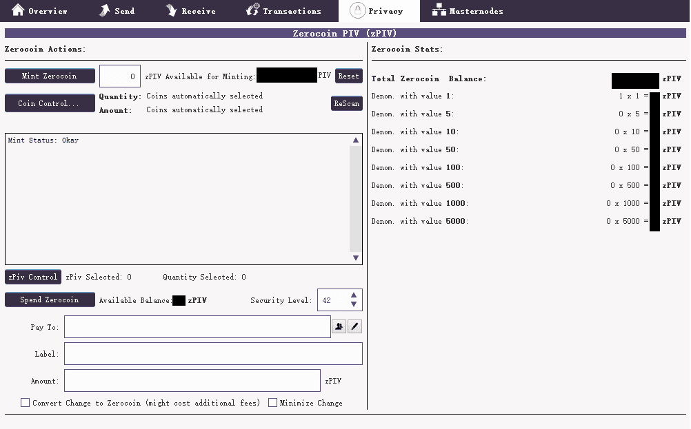Open the Receive tab

click(x=191, y=10)
